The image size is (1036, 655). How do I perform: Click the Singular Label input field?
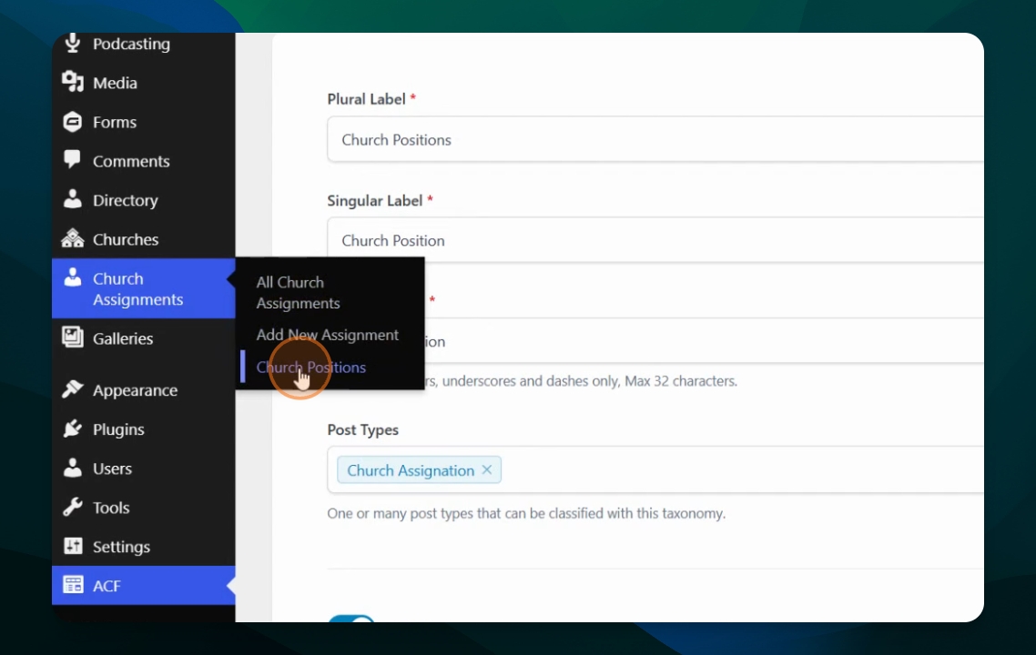click(655, 239)
